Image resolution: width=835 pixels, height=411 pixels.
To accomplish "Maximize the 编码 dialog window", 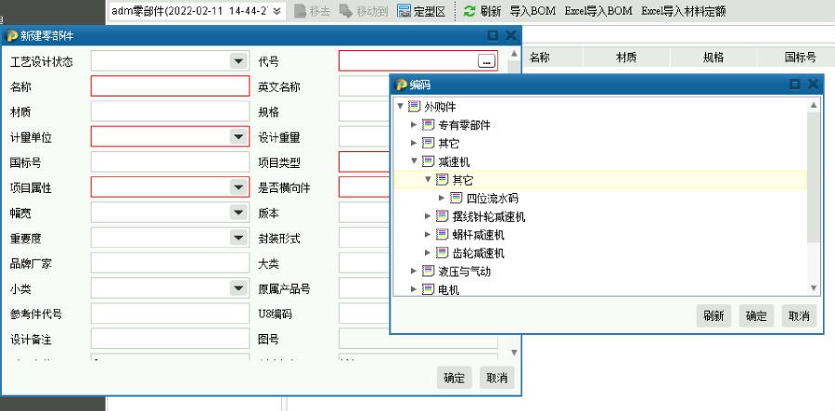I will tap(795, 83).
